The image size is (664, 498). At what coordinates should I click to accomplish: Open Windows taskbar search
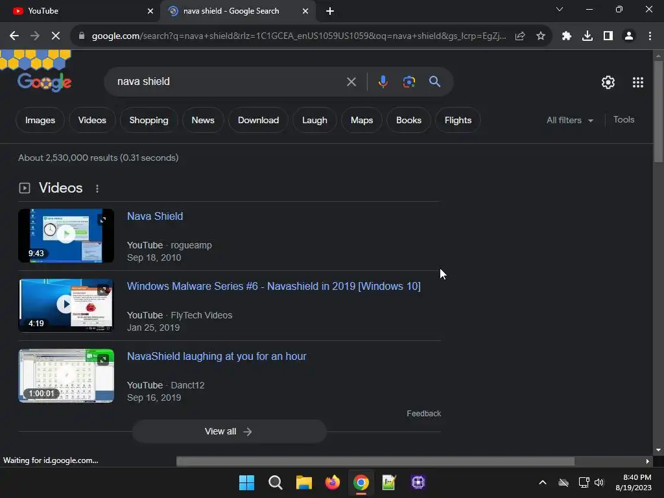(x=275, y=482)
